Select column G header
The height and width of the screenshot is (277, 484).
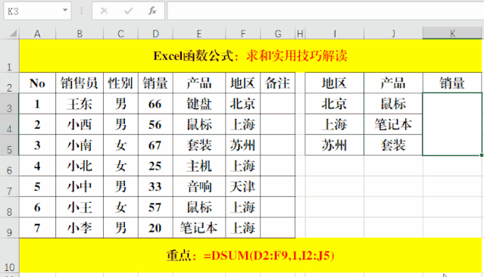point(278,33)
